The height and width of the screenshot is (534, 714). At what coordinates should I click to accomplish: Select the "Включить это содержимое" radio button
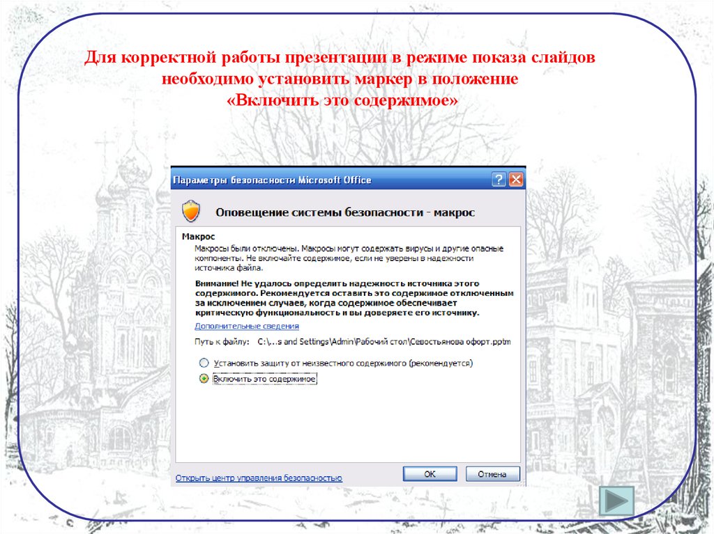(x=204, y=379)
